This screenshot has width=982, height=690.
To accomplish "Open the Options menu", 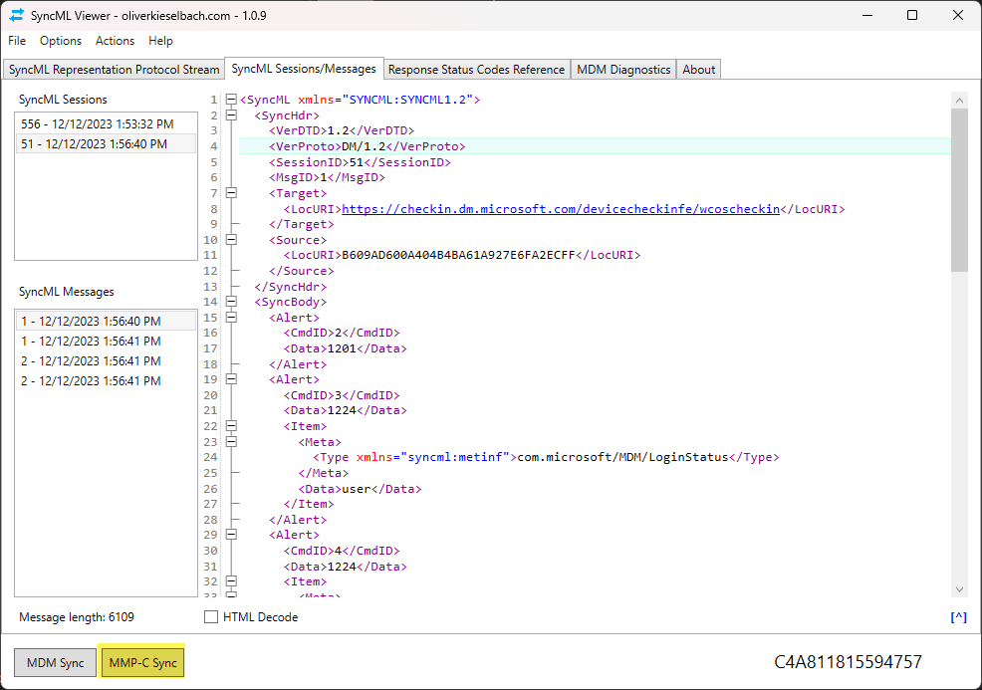I will pyautogui.click(x=61, y=41).
